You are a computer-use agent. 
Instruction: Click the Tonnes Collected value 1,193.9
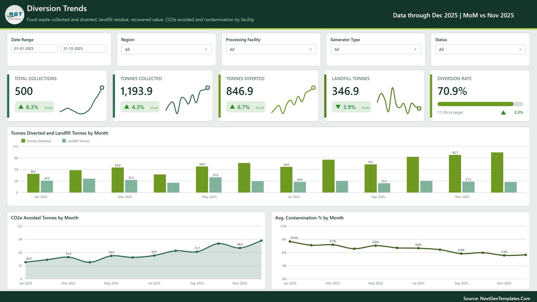(136, 91)
